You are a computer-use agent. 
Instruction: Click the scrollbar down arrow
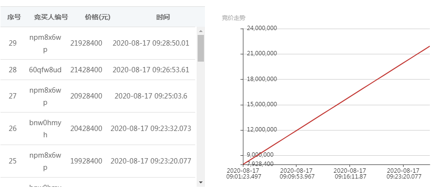201,182
